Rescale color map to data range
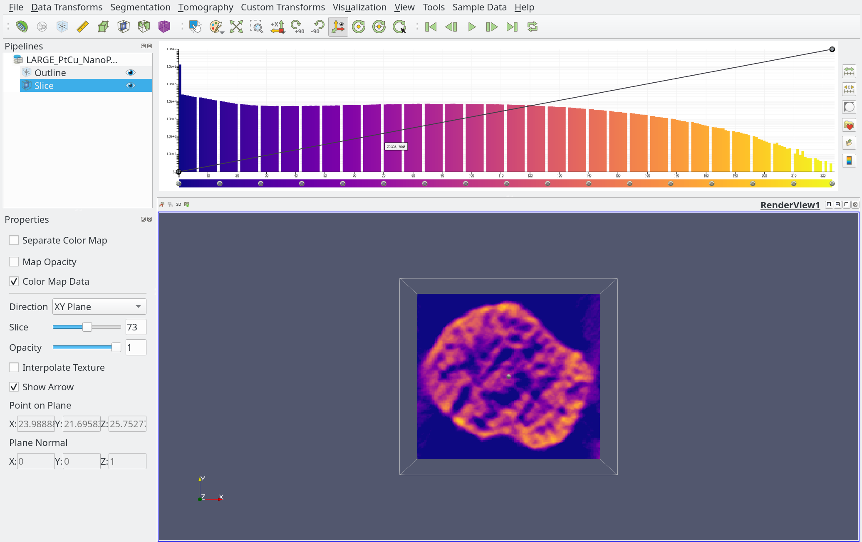Image resolution: width=862 pixels, height=542 pixels. [849, 71]
